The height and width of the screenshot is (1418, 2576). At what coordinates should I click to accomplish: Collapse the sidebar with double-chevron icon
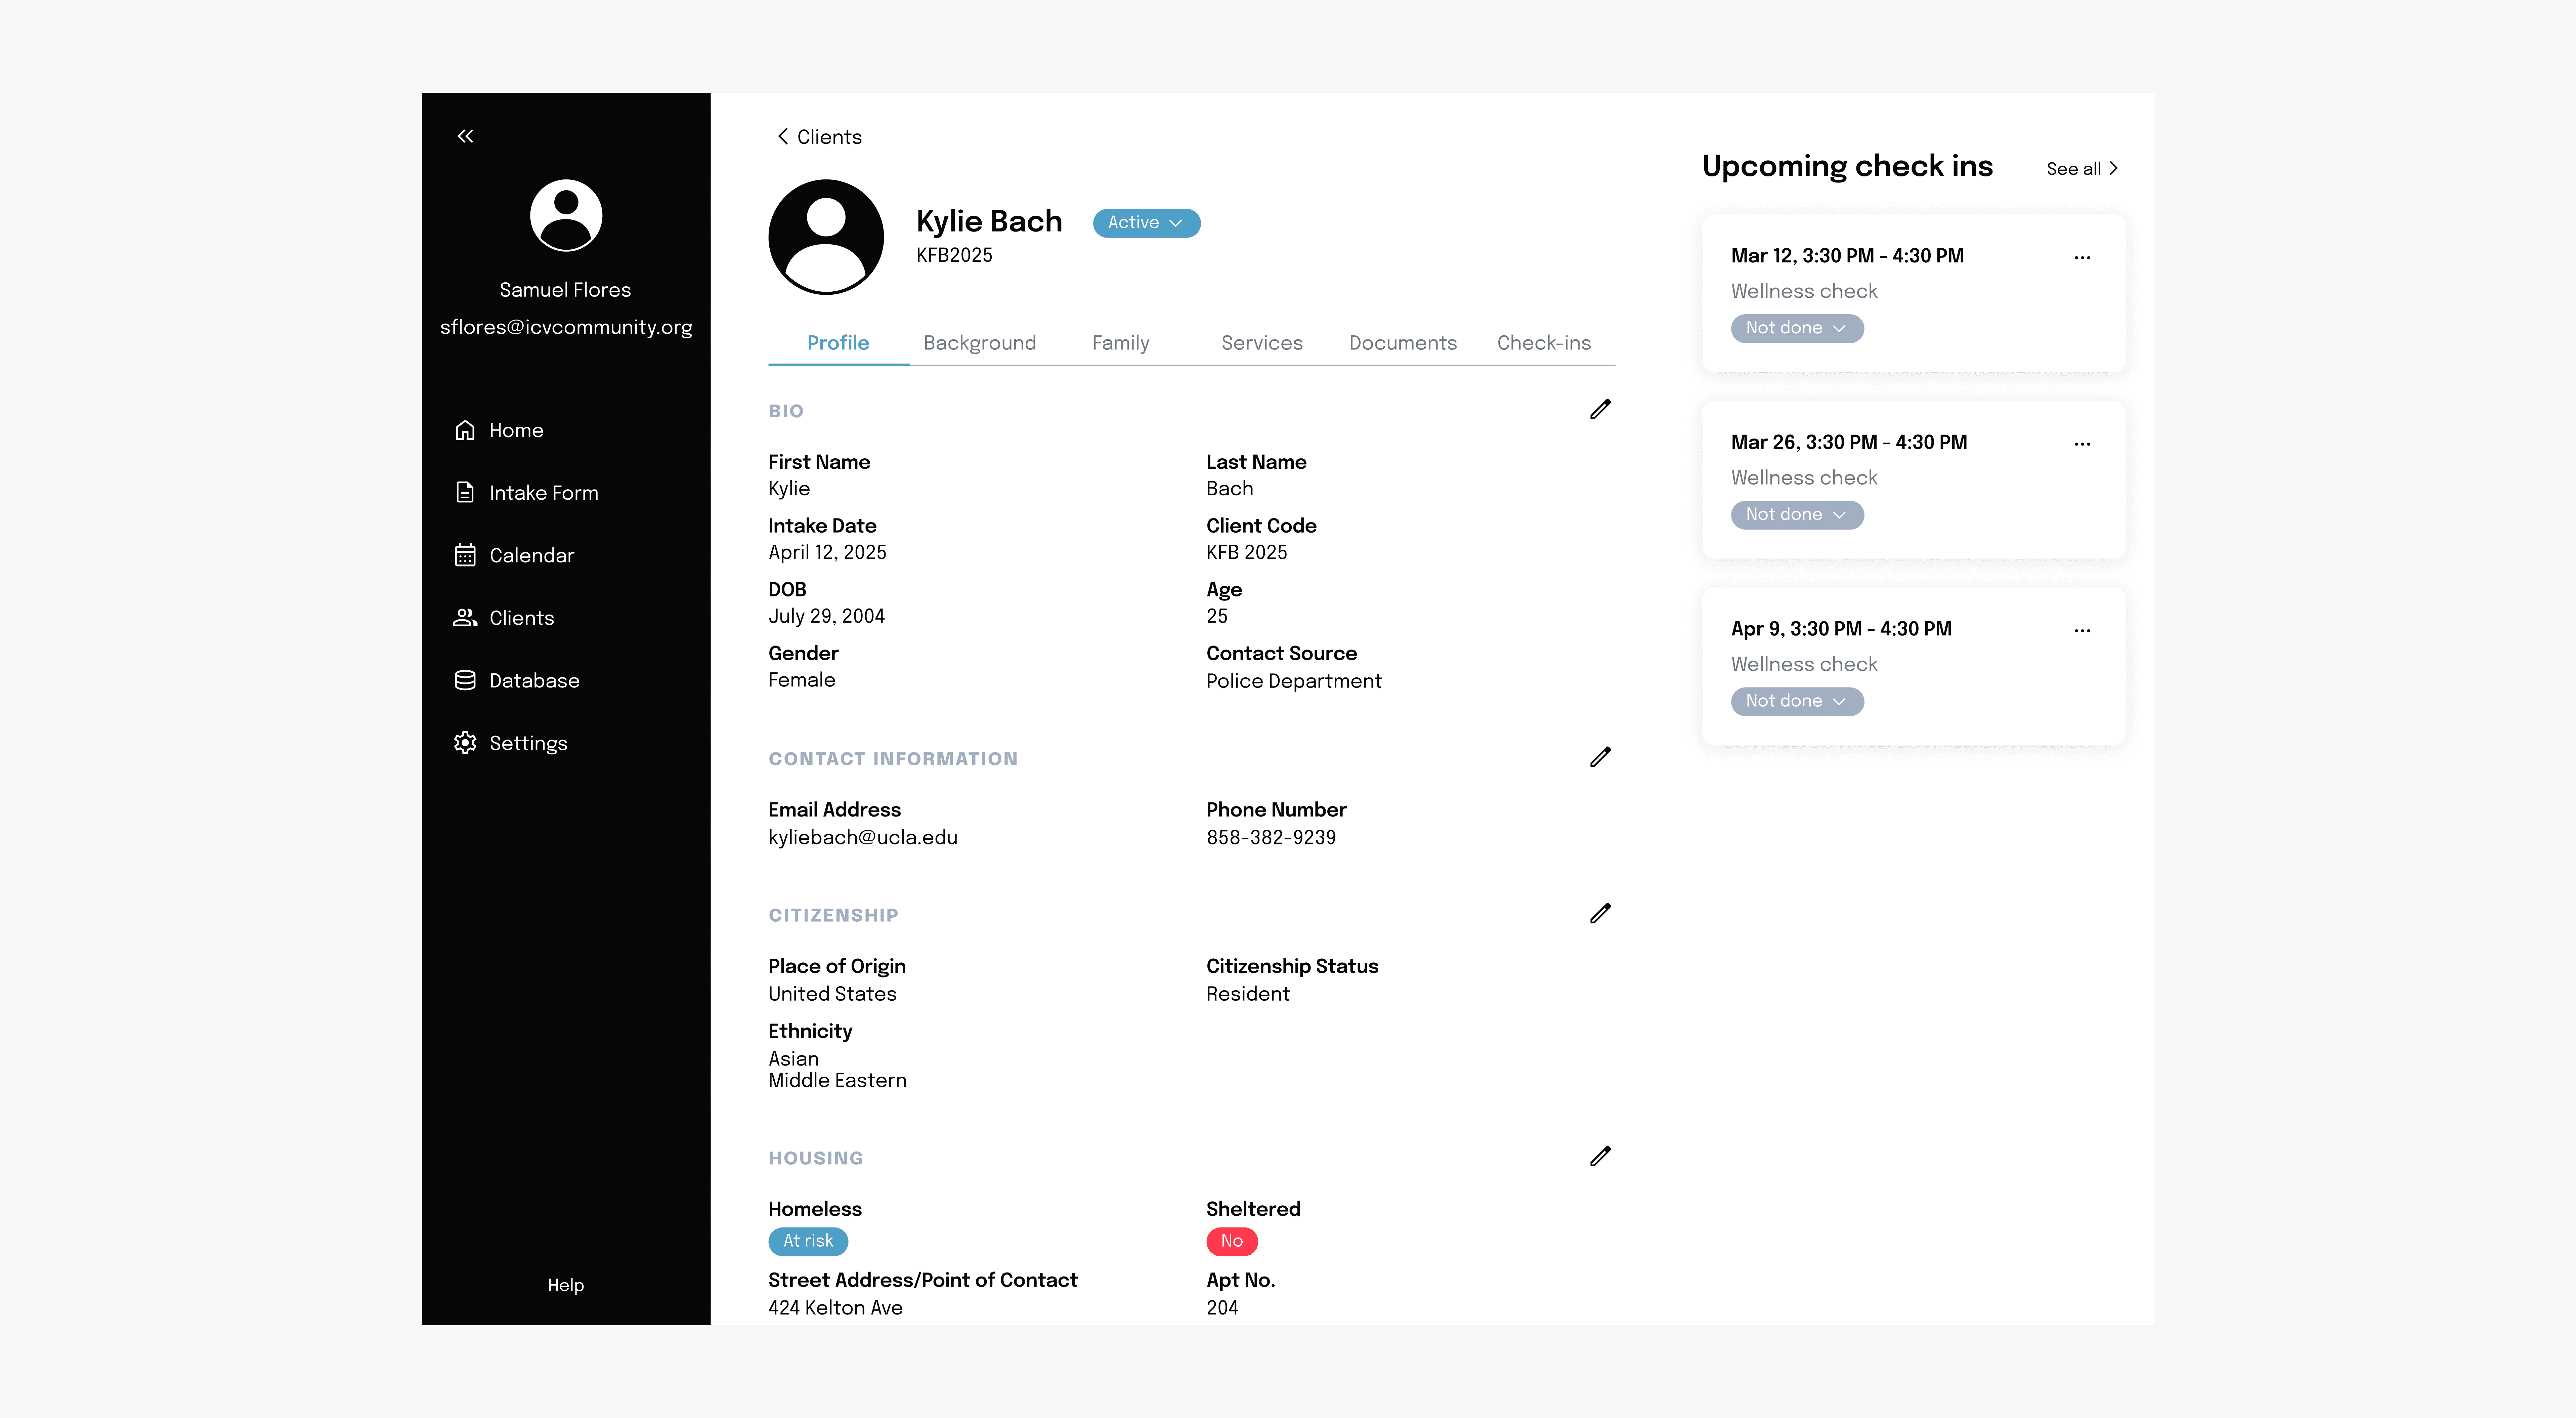465,136
